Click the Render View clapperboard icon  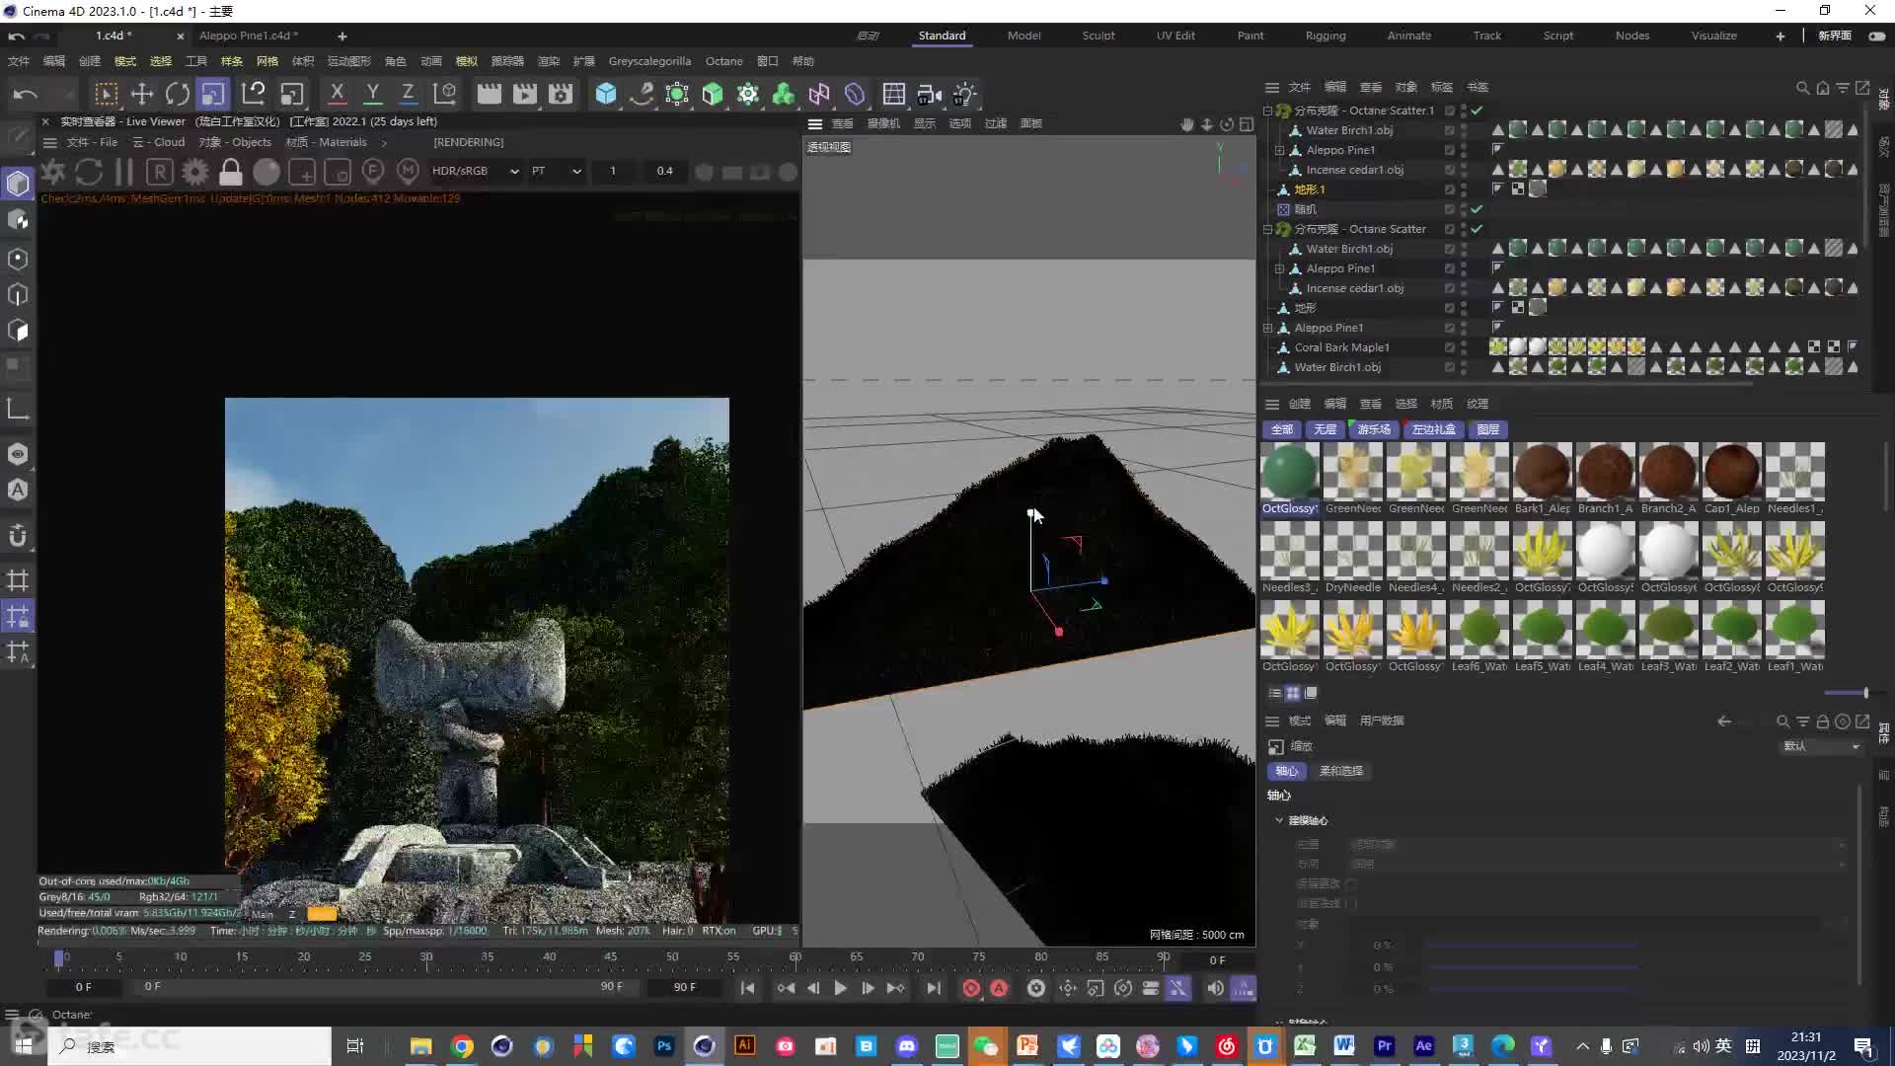point(489,94)
